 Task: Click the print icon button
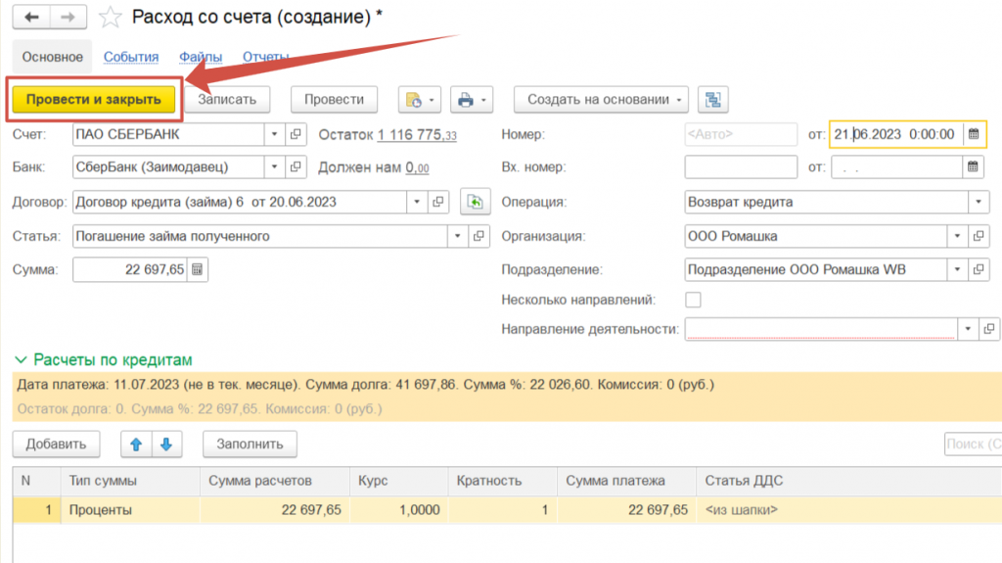click(466, 99)
